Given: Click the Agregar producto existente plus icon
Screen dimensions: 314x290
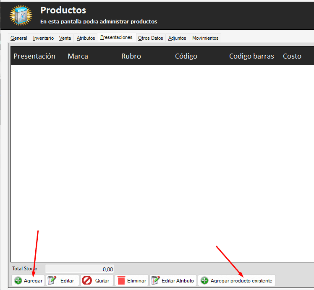Looking at the screenshot, I should pyautogui.click(x=204, y=281).
